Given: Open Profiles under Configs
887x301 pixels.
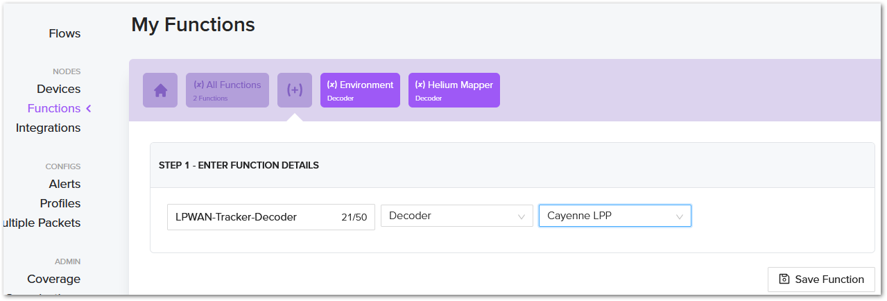Looking at the screenshot, I should (60, 203).
